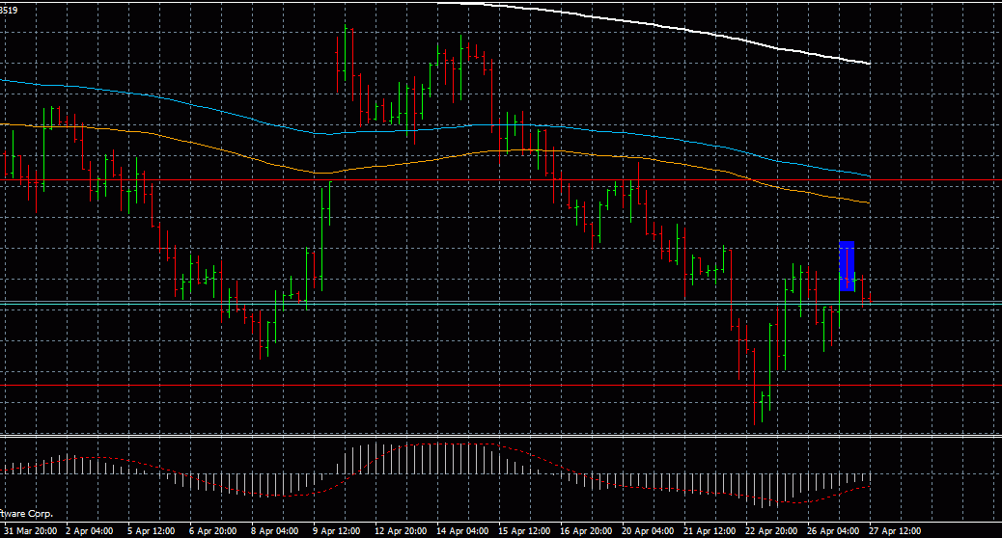Click the "12 Apr 20:00" time label

pos(401,531)
